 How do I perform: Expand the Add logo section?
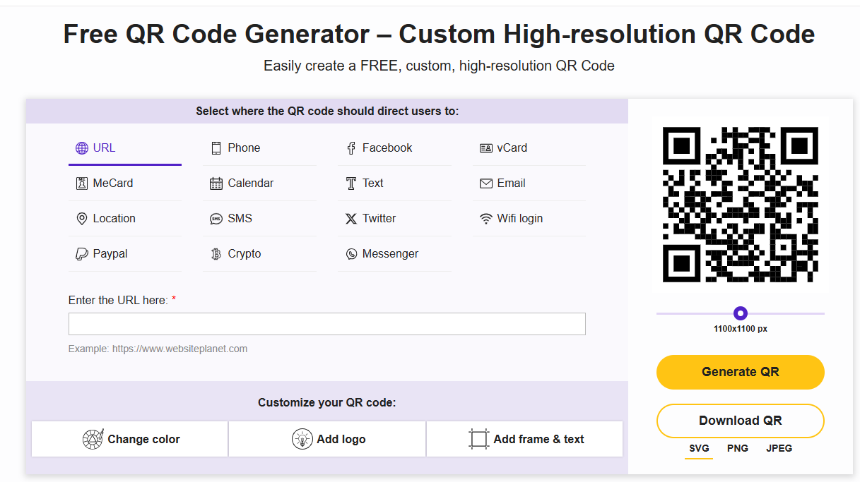327,439
